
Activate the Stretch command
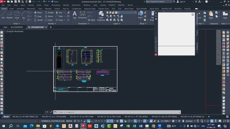[x=38, y=20]
